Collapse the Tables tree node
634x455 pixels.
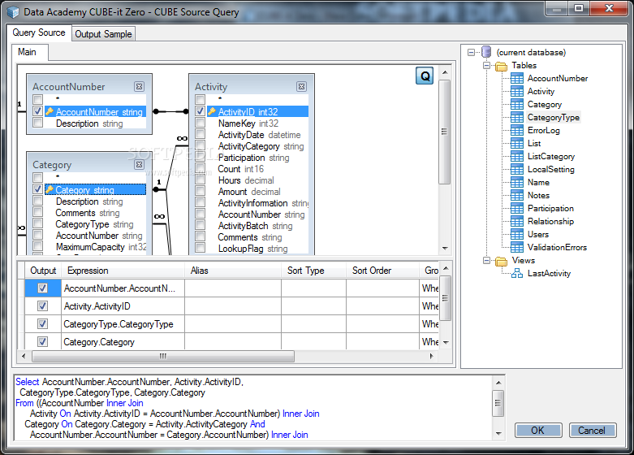click(x=486, y=65)
